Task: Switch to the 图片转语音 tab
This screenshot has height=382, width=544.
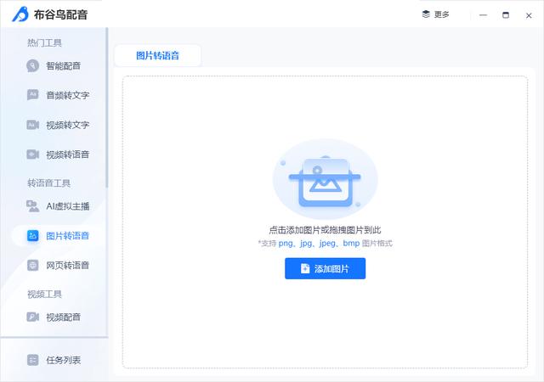Action: tap(157, 56)
